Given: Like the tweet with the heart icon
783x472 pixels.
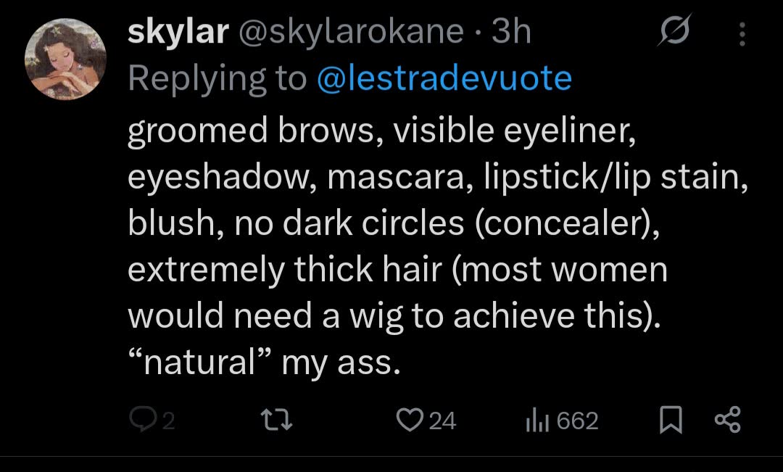Looking at the screenshot, I should [x=410, y=420].
